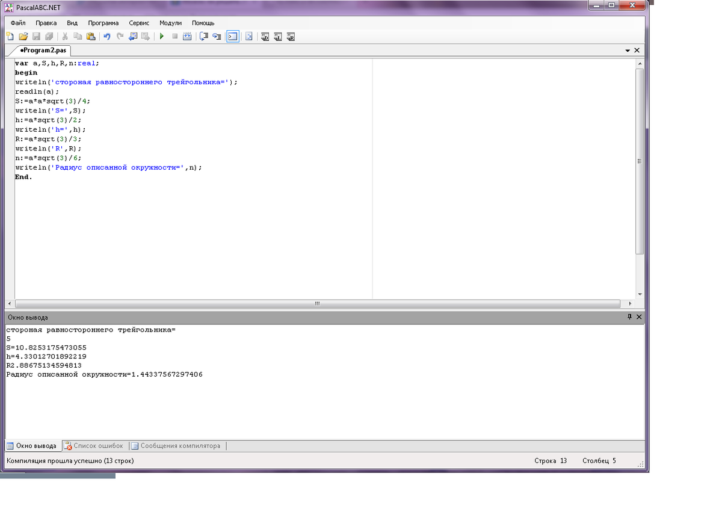Open the Модули menu
The height and width of the screenshot is (521, 722).
(170, 23)
